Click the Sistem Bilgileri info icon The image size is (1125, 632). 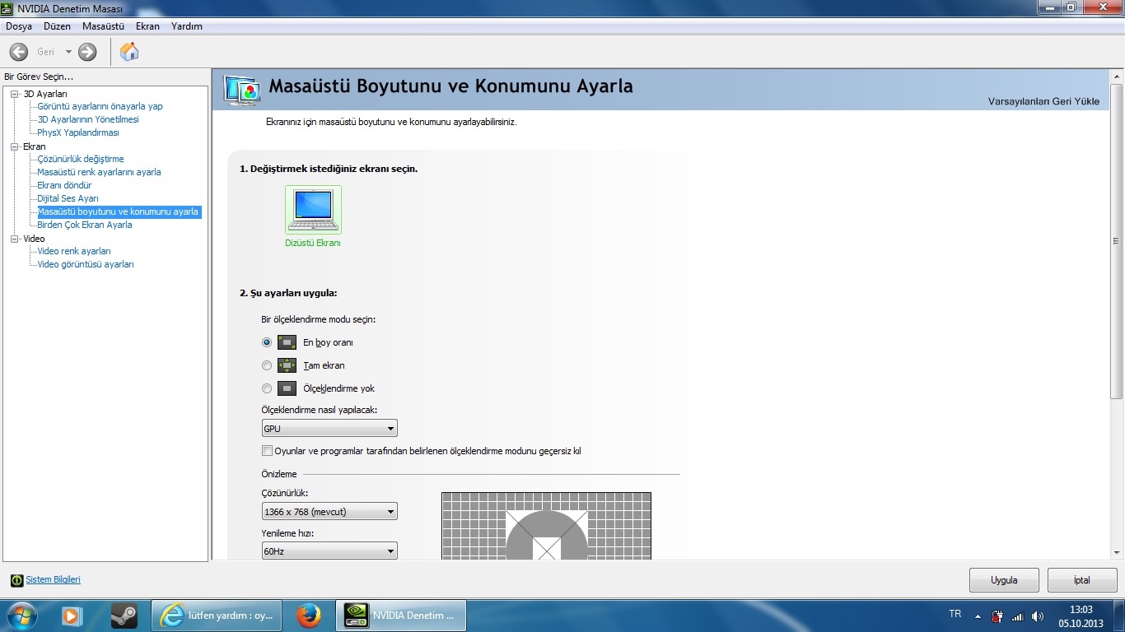click(16, 580)
